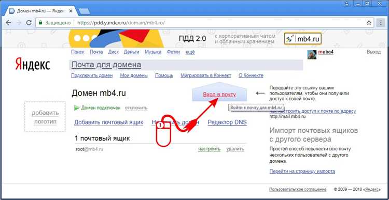Click the green padlock security icon

pyautogui.click(x=40, y=23)
